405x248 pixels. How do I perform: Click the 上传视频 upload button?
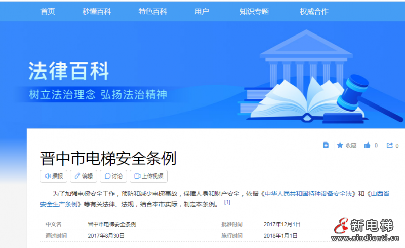tap(148, 176)
